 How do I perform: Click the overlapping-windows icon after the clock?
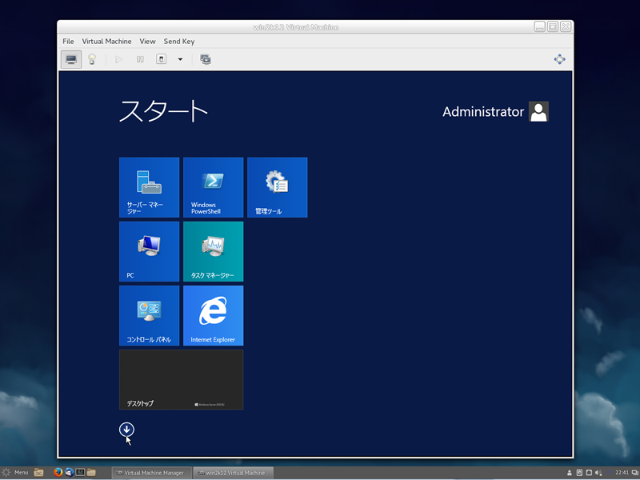[x=635, y=473]
